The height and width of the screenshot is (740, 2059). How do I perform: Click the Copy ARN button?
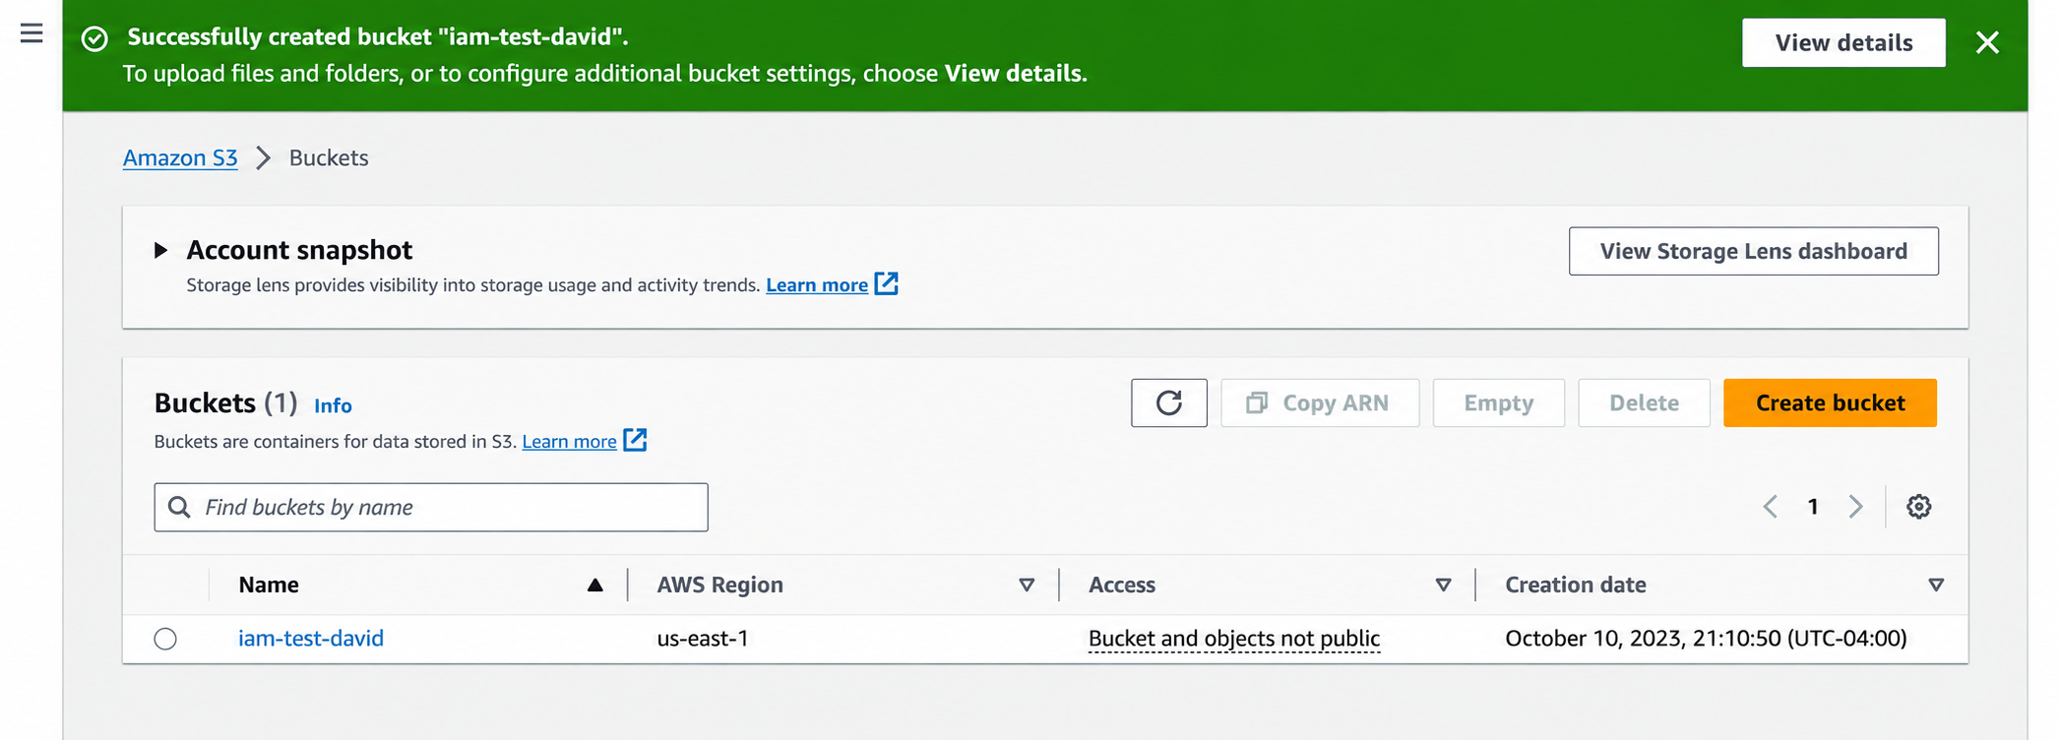(x=1320, y=402)
